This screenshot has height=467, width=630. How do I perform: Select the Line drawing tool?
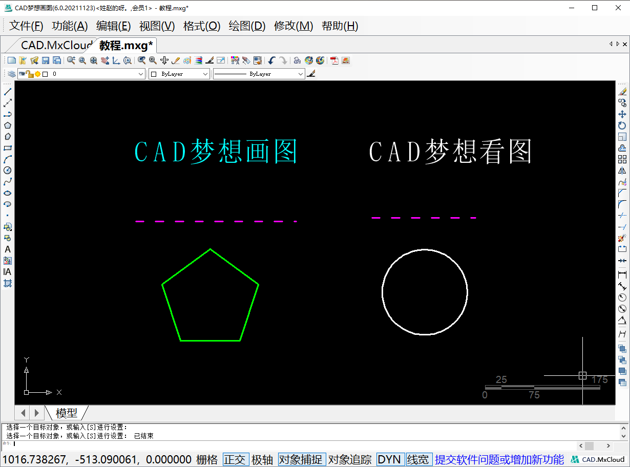8,92
